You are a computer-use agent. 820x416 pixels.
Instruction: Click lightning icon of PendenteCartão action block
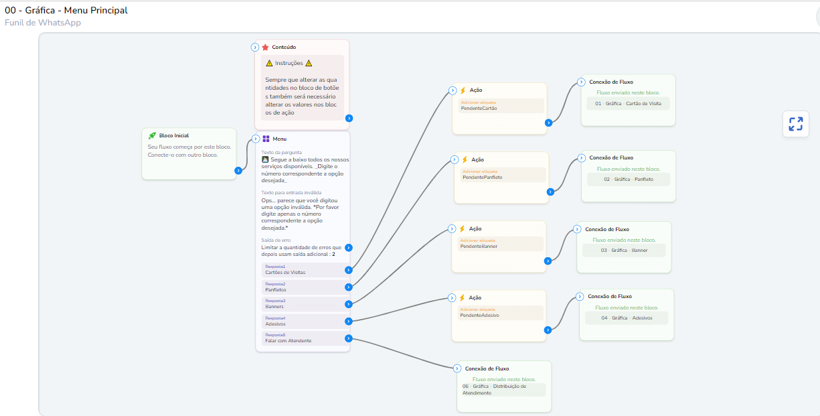(x=463, y=90)
